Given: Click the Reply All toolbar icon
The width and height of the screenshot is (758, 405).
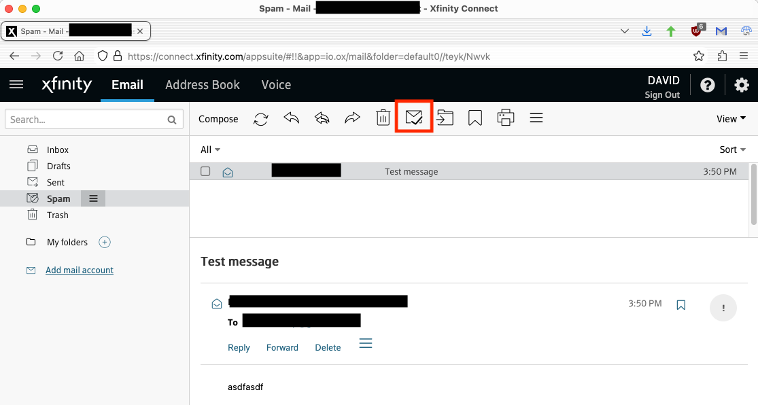Looking at the screenshot, I should click(322, 118).
